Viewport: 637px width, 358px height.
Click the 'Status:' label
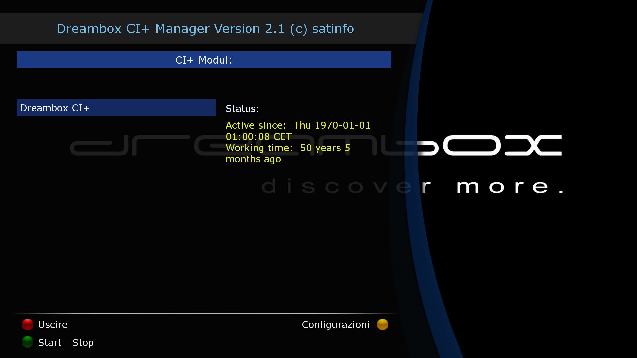[242, 108]
